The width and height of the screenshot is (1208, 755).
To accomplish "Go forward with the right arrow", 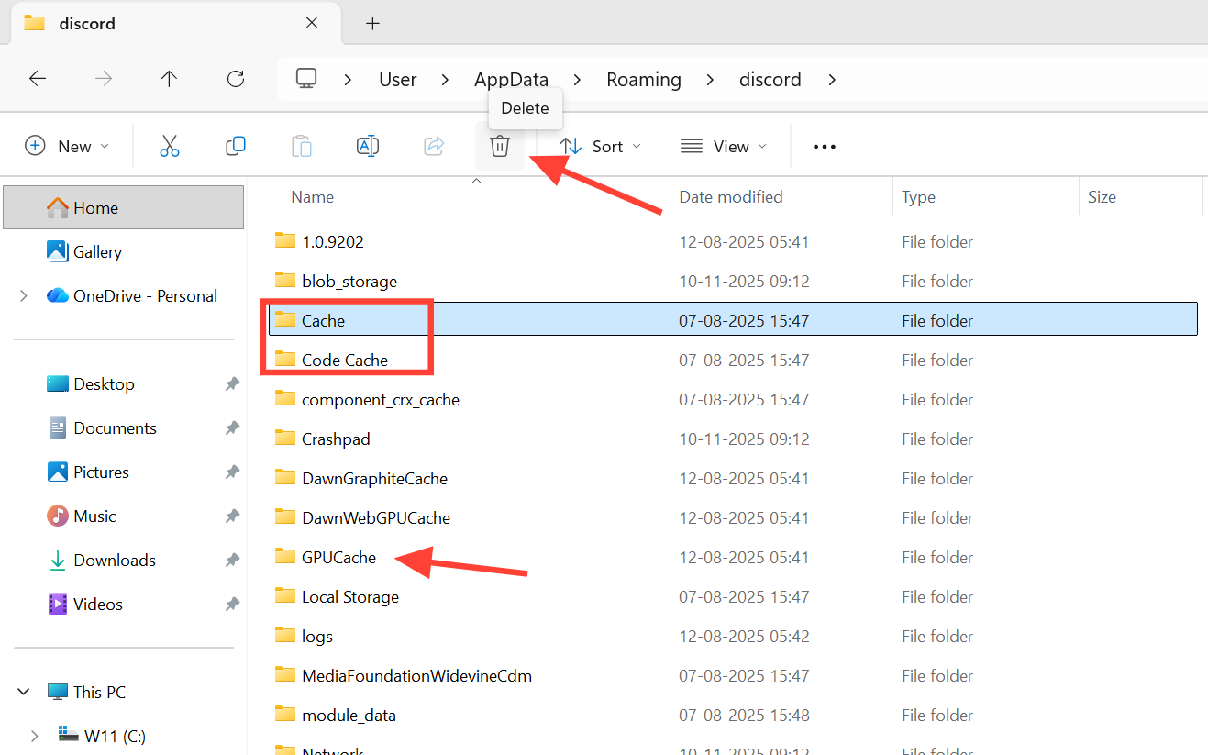I will tap(104, 79).
